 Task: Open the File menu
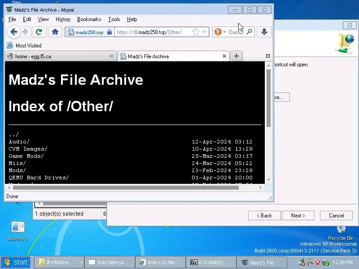(12, 19)
